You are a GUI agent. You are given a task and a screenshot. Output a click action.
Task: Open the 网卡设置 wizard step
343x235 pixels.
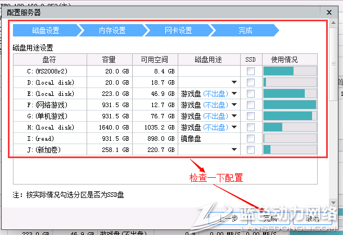click(178, 31)
